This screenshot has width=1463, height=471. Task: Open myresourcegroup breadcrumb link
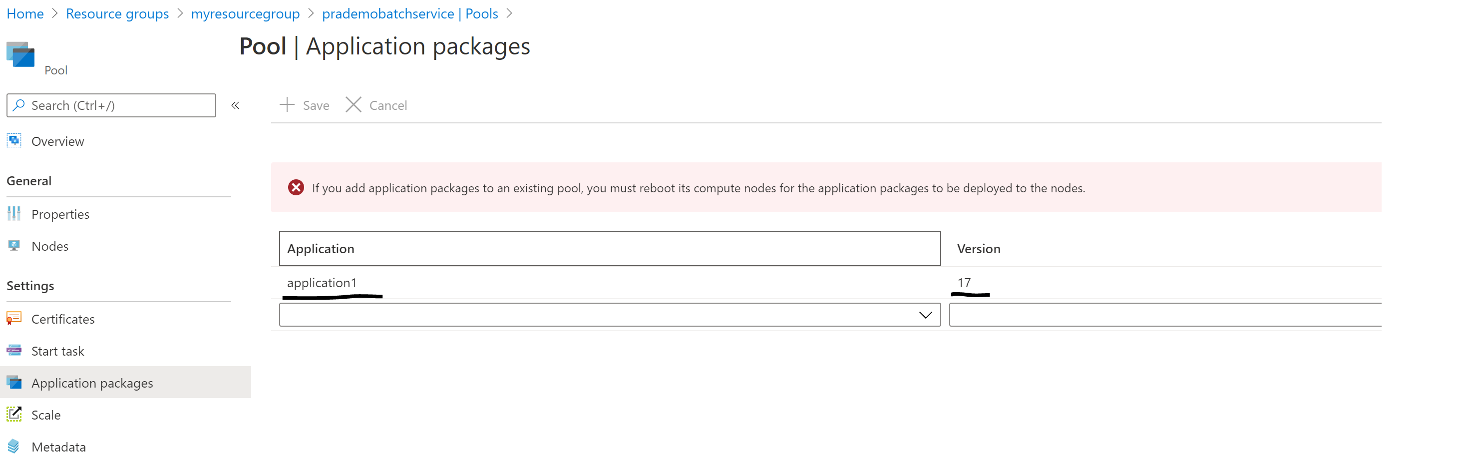[245, 13]
